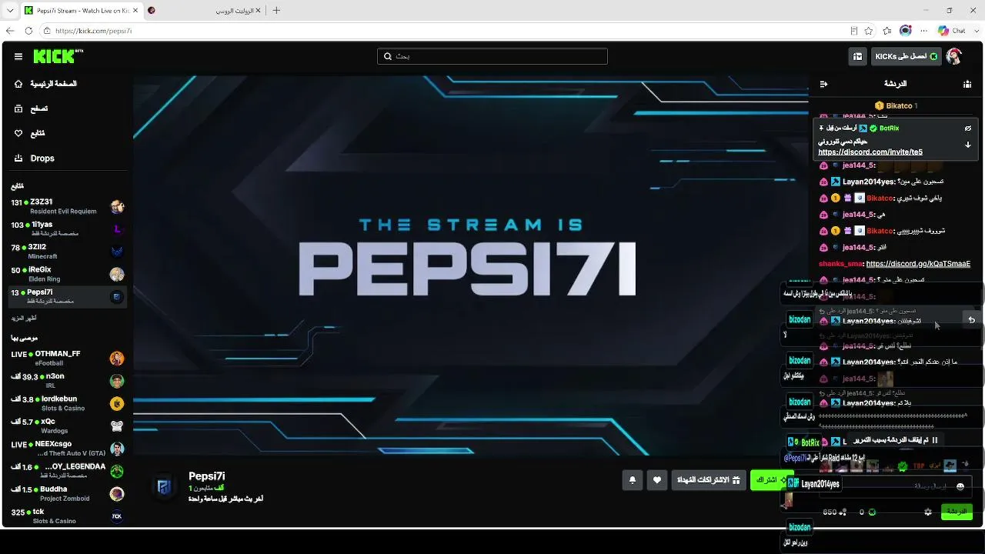The width and height of the screenshot is (985, 554).
Task: Resume the paused chat banner
Action: click(897, 440)
